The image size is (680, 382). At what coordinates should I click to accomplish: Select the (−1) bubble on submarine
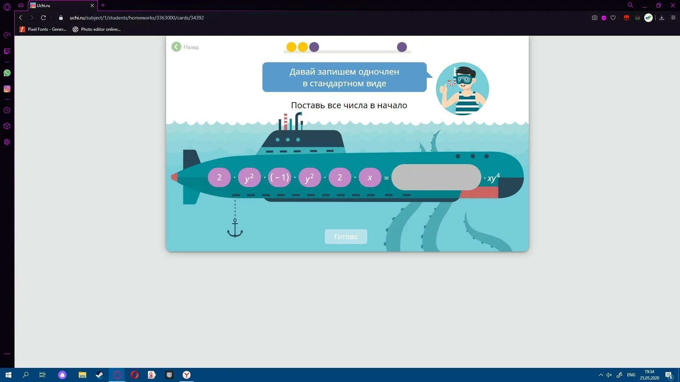click(279, 177)
